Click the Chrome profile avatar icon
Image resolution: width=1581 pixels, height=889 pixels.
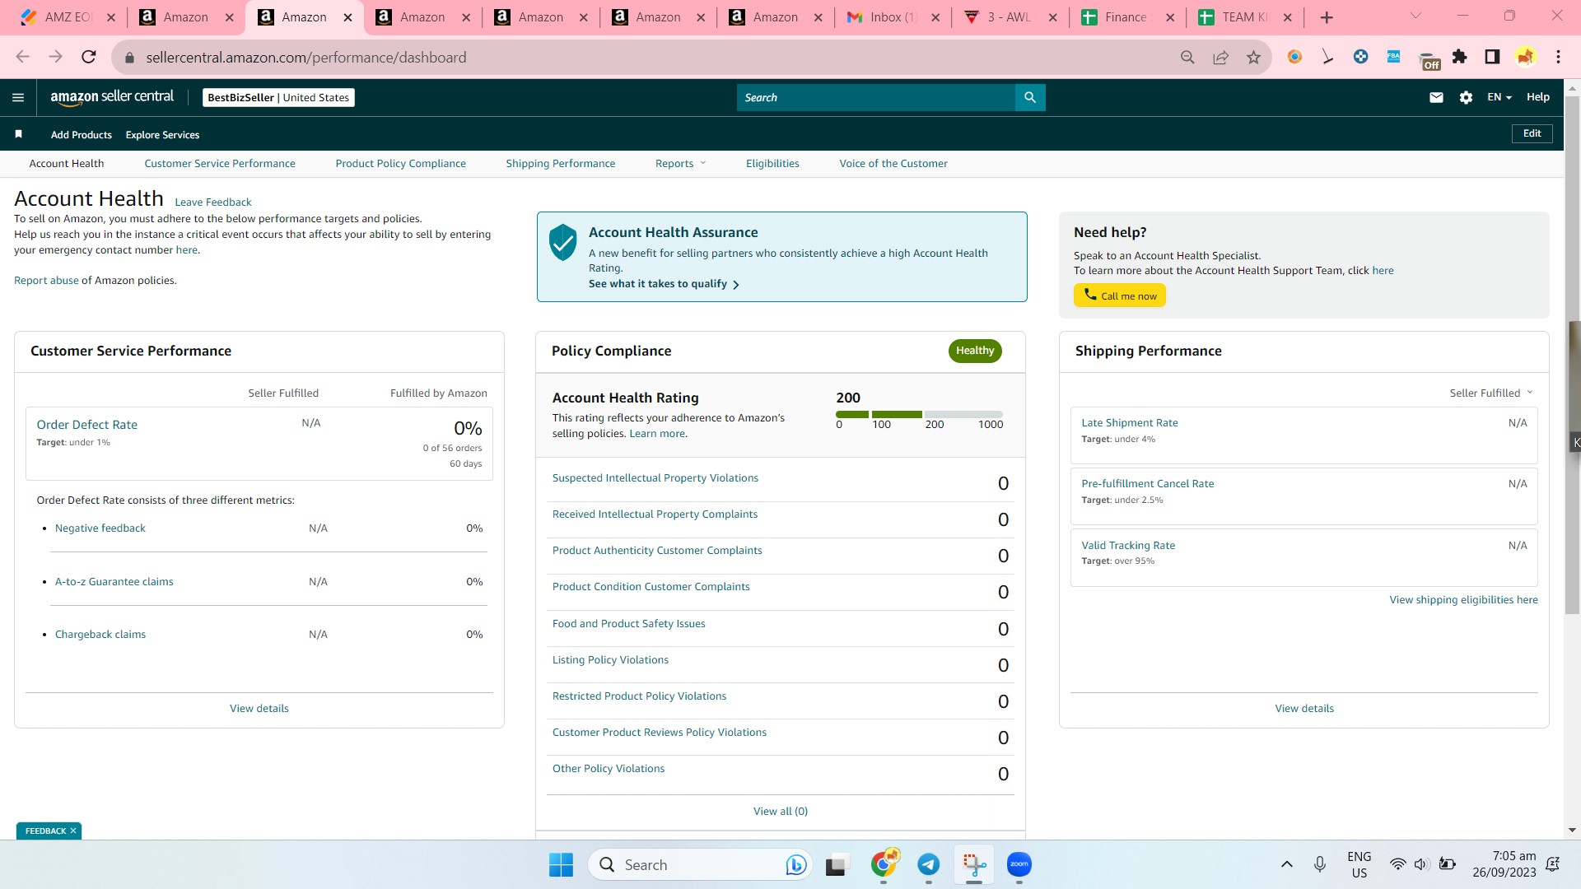1525,57
